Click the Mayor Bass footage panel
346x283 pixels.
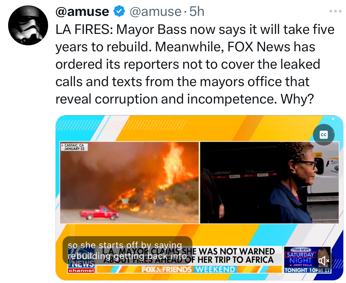click(269, 182)
